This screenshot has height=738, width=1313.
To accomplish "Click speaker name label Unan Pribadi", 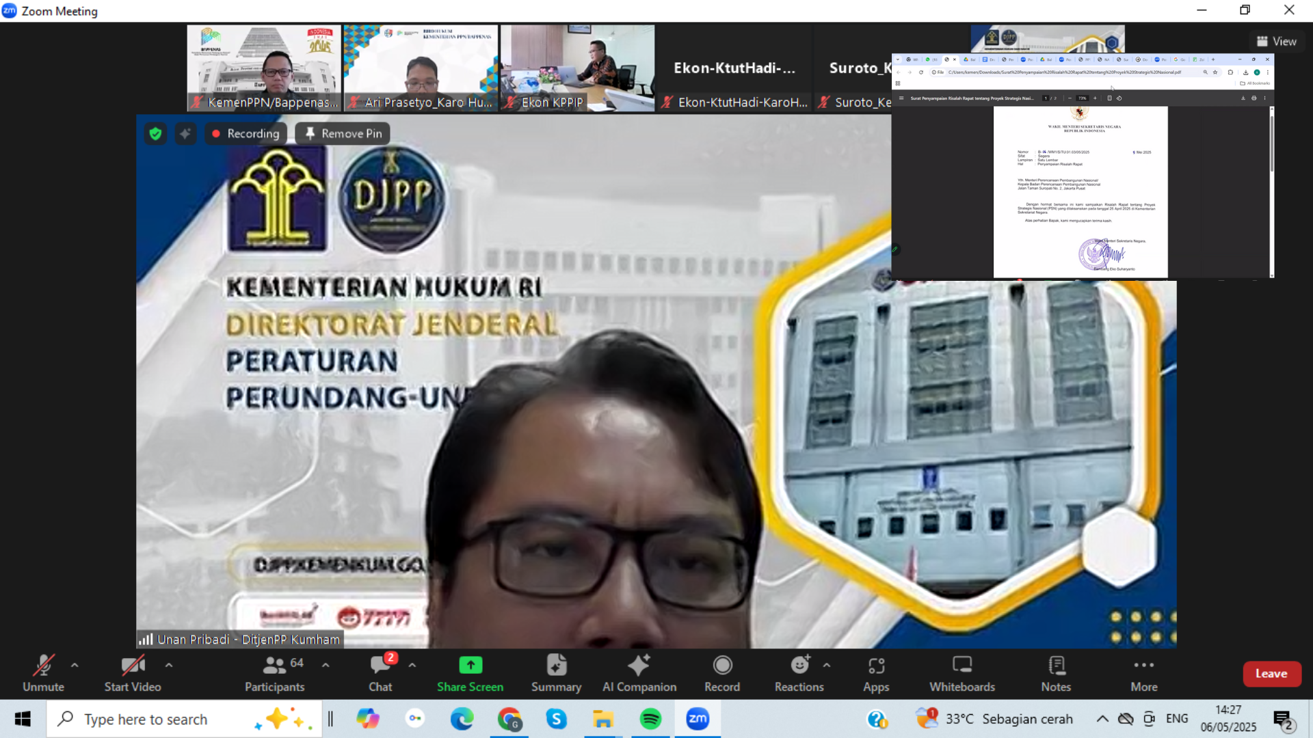I will (x=248, y=640).
